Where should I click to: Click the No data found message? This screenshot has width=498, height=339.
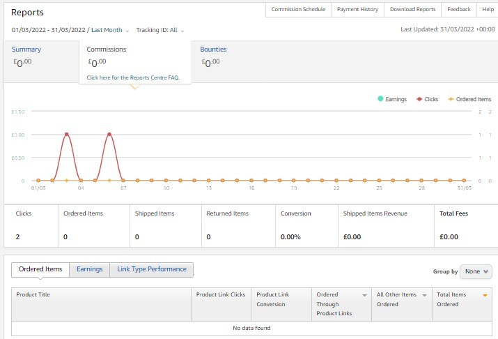251,328
